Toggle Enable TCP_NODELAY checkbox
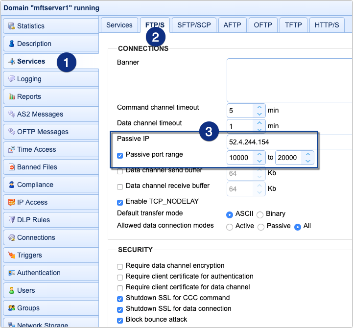The image size is (353, 328). (x=120, y=203)
